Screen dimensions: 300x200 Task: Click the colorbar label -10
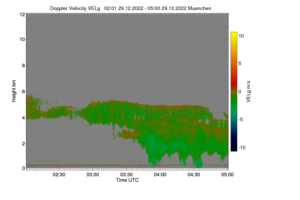242,147
